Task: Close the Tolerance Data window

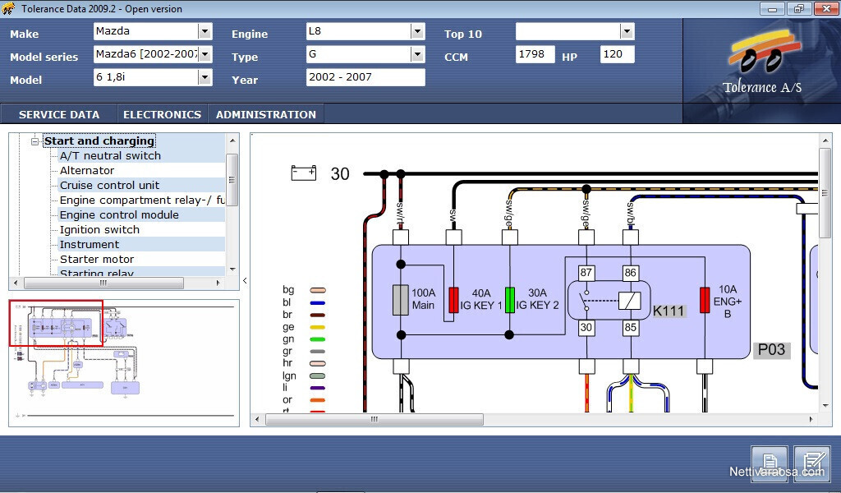Action: (825, 9)
